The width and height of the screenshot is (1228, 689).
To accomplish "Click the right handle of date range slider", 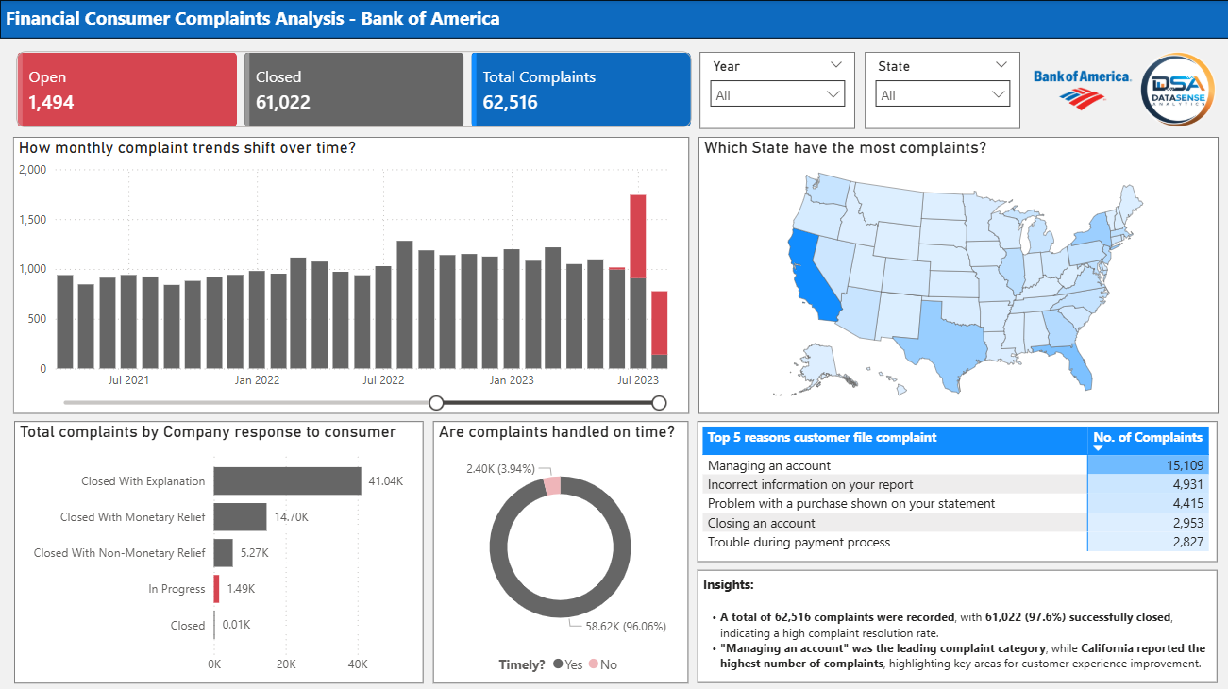I will tap(659, 403).
